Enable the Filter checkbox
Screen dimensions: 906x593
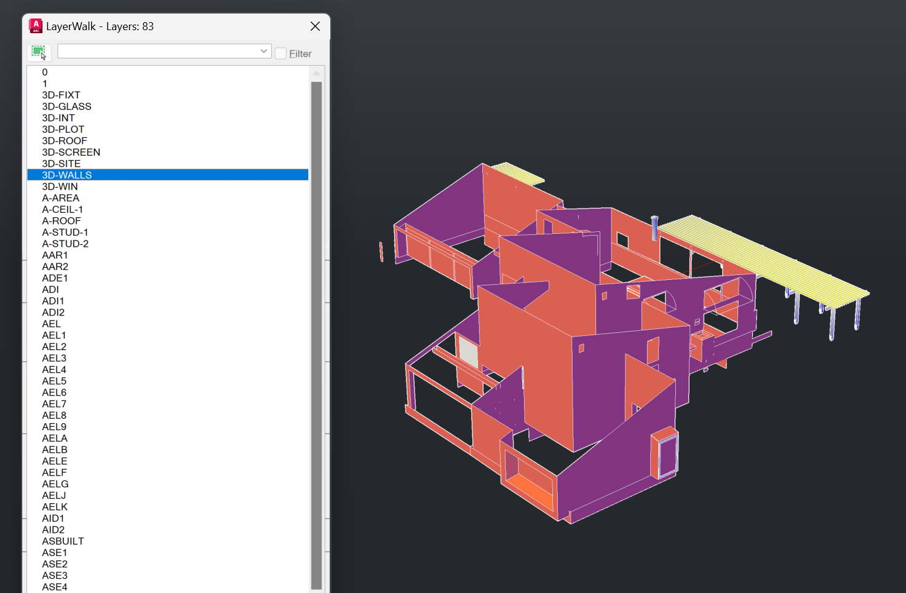[x=280, y=54]
